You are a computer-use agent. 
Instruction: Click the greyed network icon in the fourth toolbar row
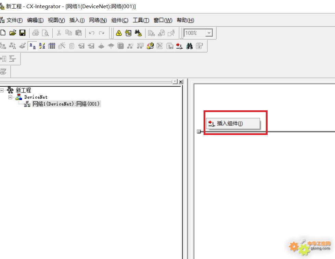click(x=3, y=72)
